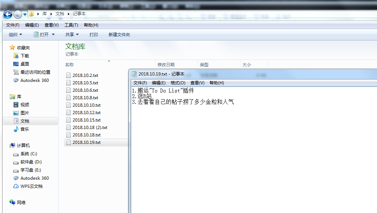
Task: Expand the arrow after 库 in breadcrumb
Action: point(51,14)
